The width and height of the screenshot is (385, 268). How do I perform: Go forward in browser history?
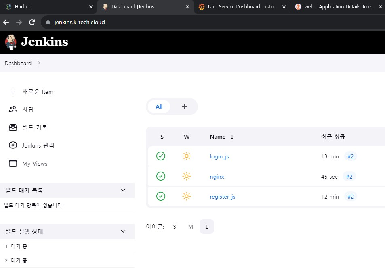pyautogui.click(x=19, y=22)
